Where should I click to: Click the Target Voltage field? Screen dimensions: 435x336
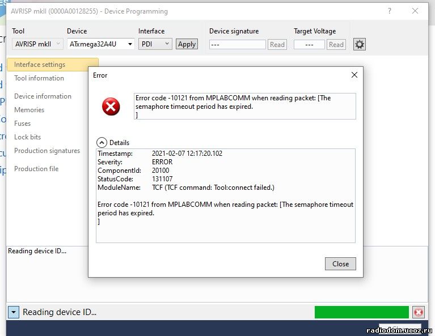pyautogui.click(x=309, y=45)
